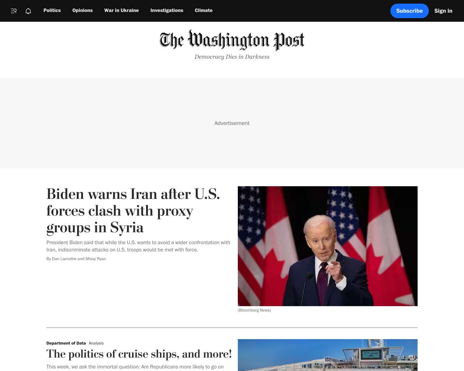Click the Advertisement banner area
Image resolution: width=464 pixels, height=371 pixels.
tap(232, 123)
